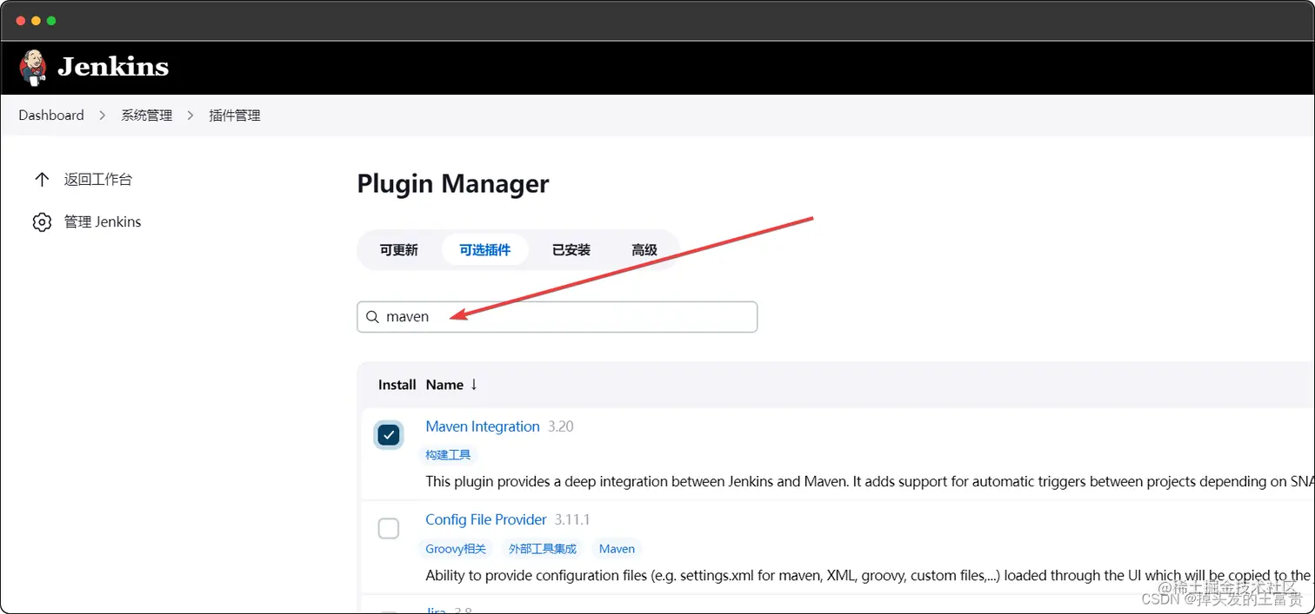
Task: Click the Install column header
Action: pyautogui.click(x=397, y=385)
